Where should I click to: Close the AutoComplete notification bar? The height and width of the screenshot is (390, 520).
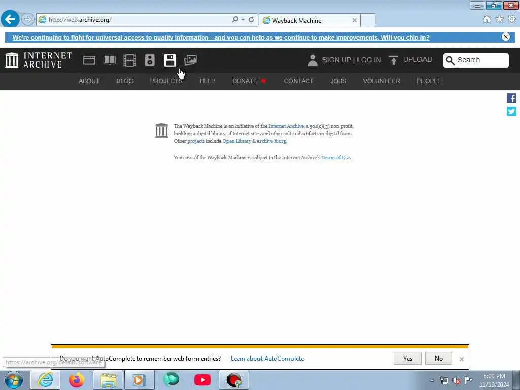(x=461, y=359)
